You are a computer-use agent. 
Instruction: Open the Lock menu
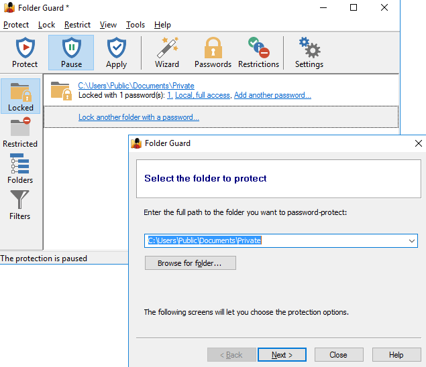(46, 25)
